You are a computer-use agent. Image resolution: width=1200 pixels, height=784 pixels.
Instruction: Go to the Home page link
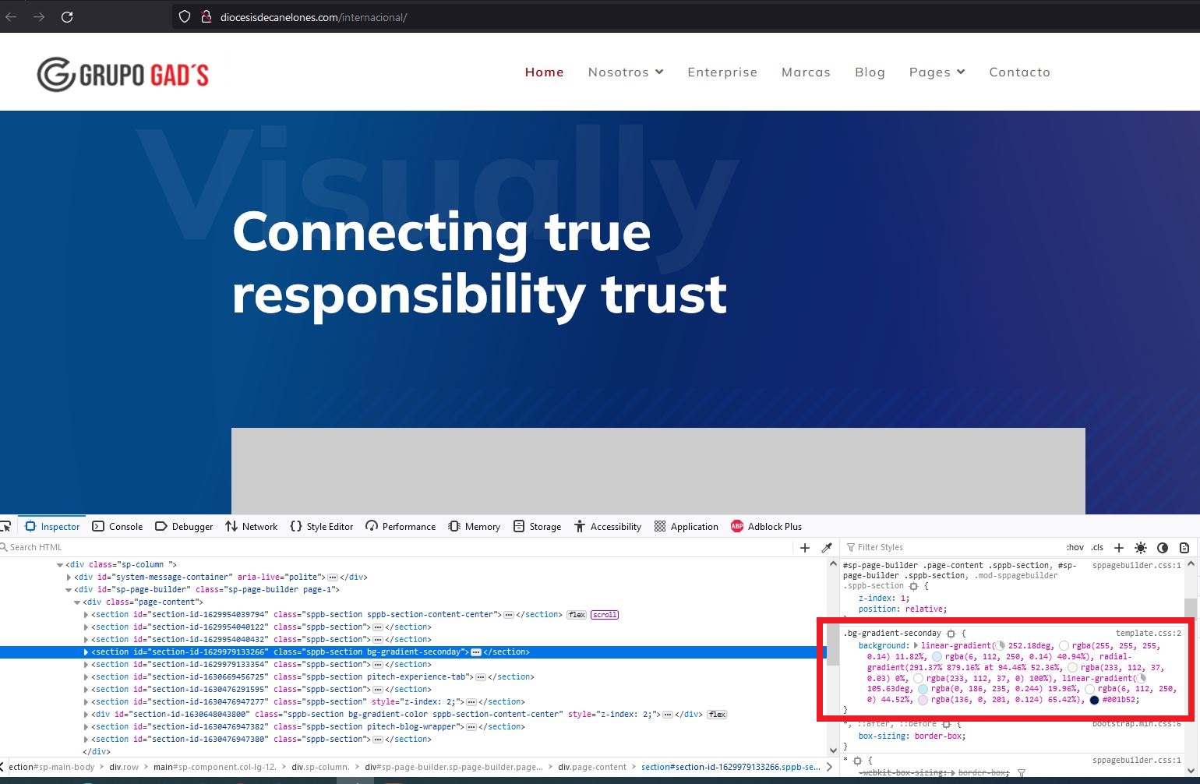click(x=545, y=72)
